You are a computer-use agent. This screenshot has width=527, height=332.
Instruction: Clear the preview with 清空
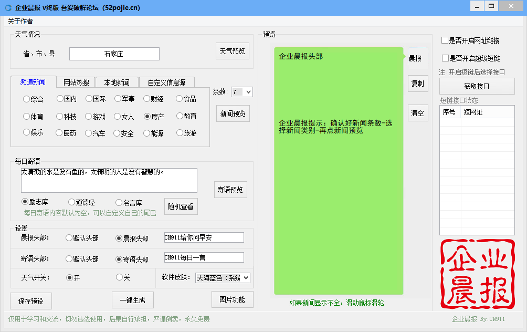(417, 113)
